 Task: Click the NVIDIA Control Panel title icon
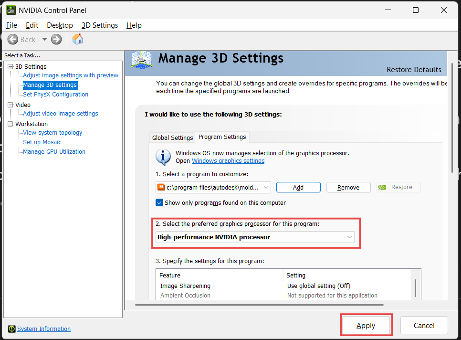pos(11,11)
